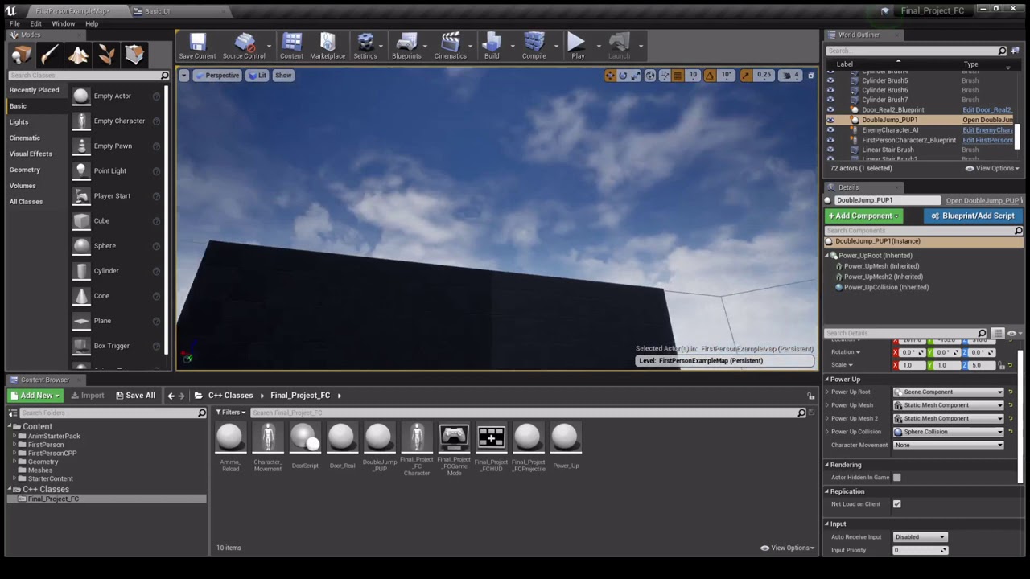Image resolution: width=1030 pixels, height=579 pixels.
Task: Select the Landscape mode icon
Action: 78,55
